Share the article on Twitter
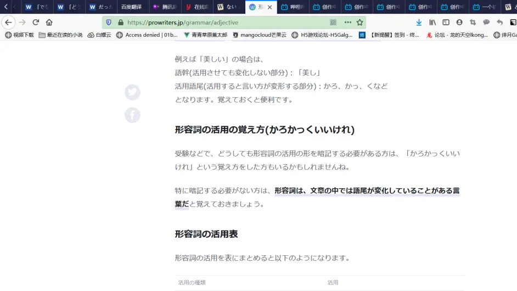Screen dimensions: 517x291 point(133,92)
